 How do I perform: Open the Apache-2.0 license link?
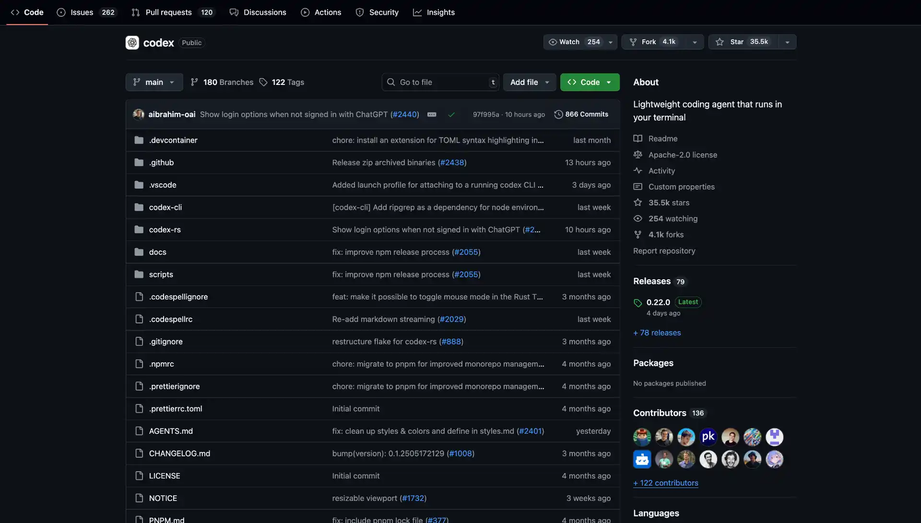click(683, 155)
